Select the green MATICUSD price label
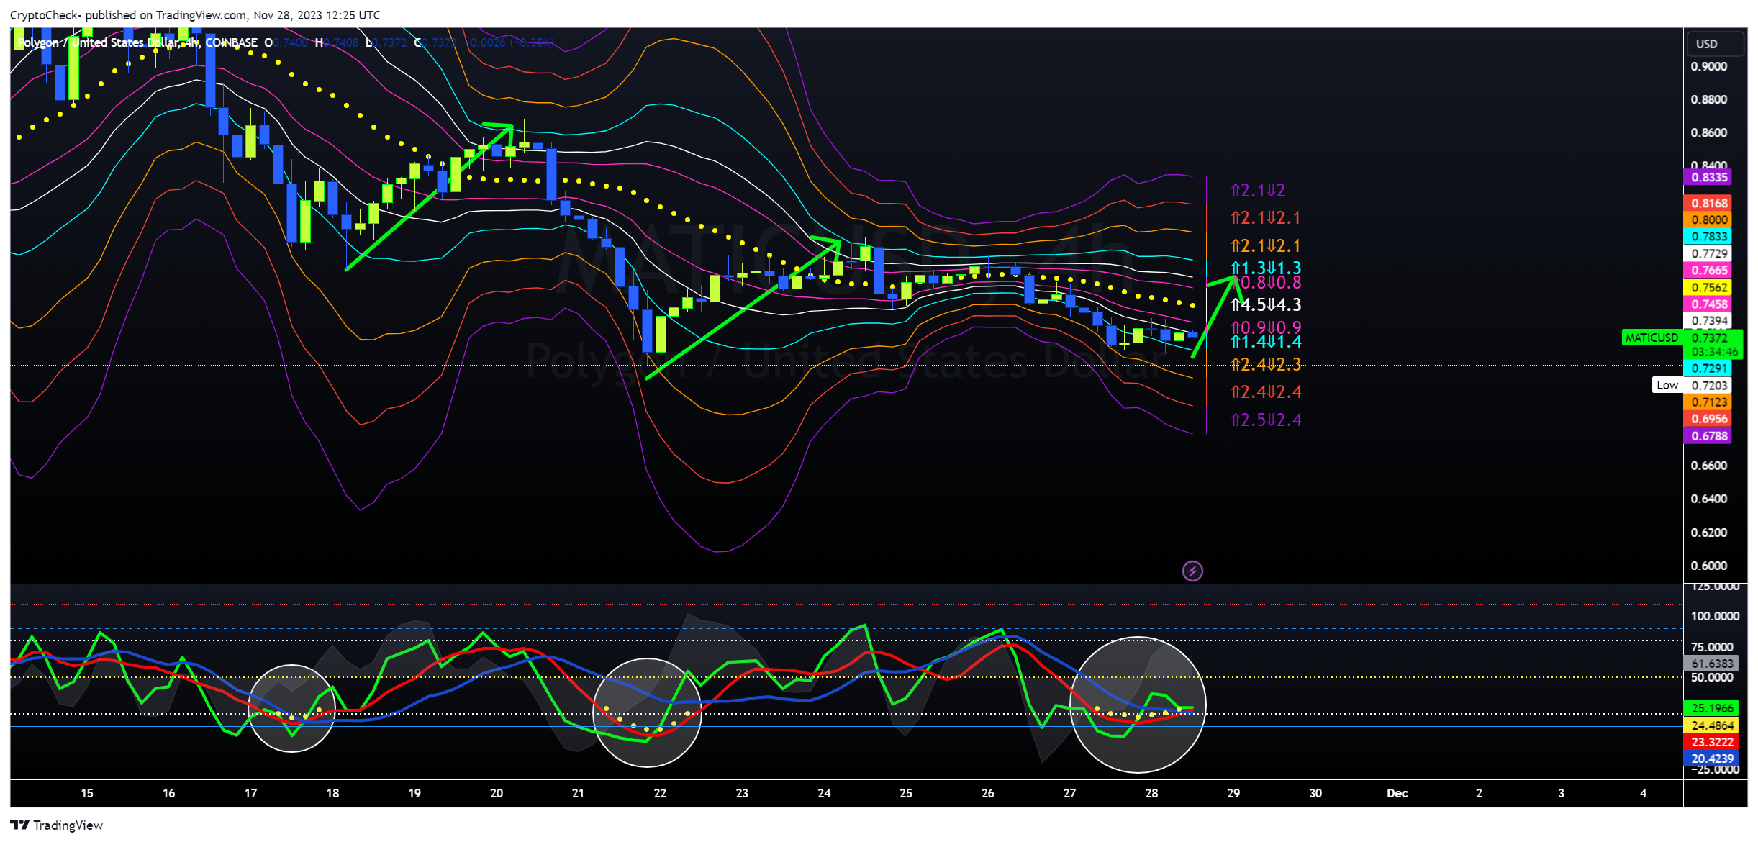The height and width of the screenshot is (842, 1758). [1651, 338]
